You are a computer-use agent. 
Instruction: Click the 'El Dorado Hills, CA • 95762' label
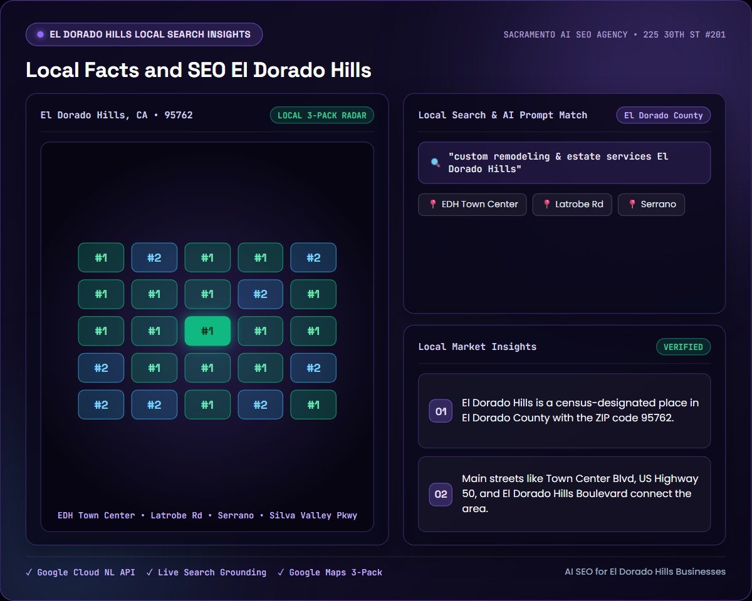[x=117, y=115]
